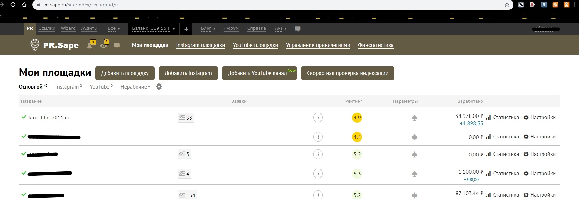Click info icon in the 5.3 rating row
Image resolution: width=579 pixels, height=199 pixels.
pos(318,174)
